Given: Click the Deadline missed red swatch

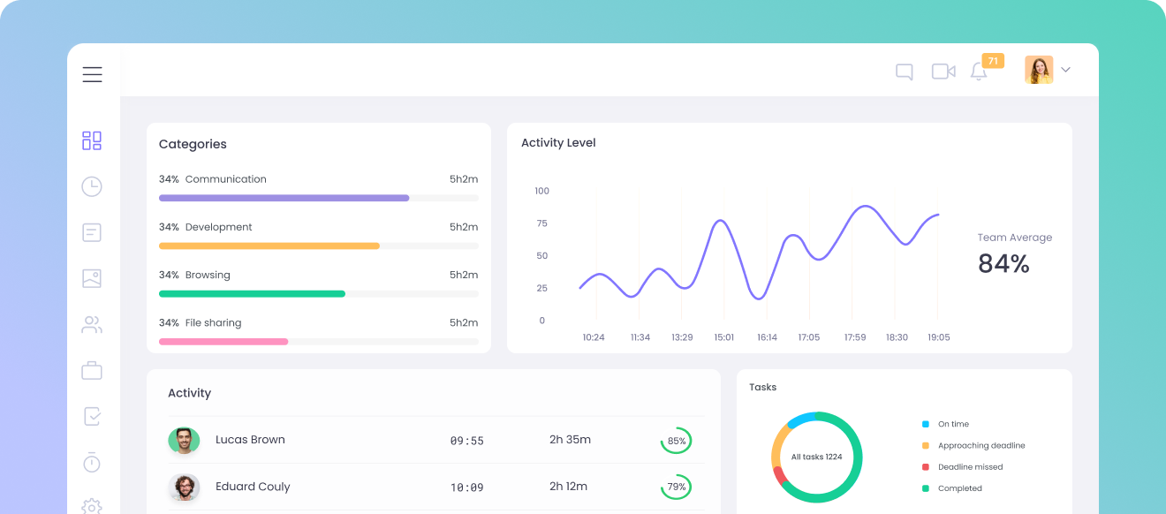Looking at the screenshot, I should tap(926, 467).
